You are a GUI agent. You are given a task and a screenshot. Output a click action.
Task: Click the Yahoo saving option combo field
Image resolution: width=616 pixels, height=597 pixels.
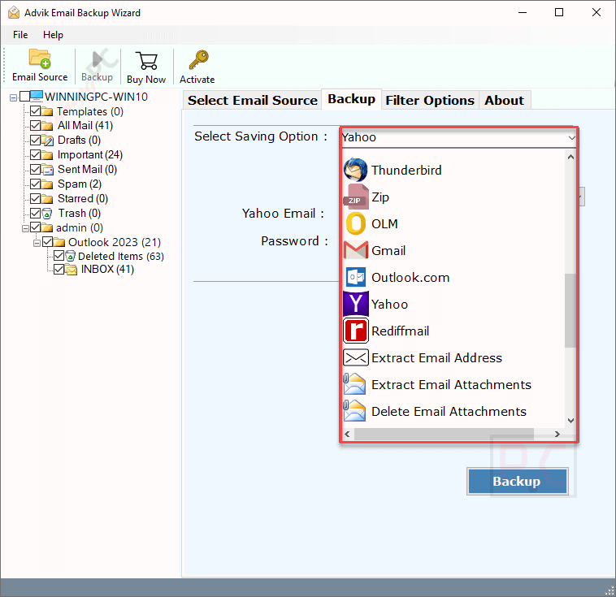pos(458,137)
